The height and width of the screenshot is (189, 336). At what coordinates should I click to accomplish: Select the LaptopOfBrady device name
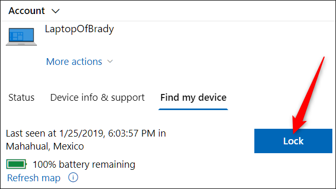[x=79, y=29]
